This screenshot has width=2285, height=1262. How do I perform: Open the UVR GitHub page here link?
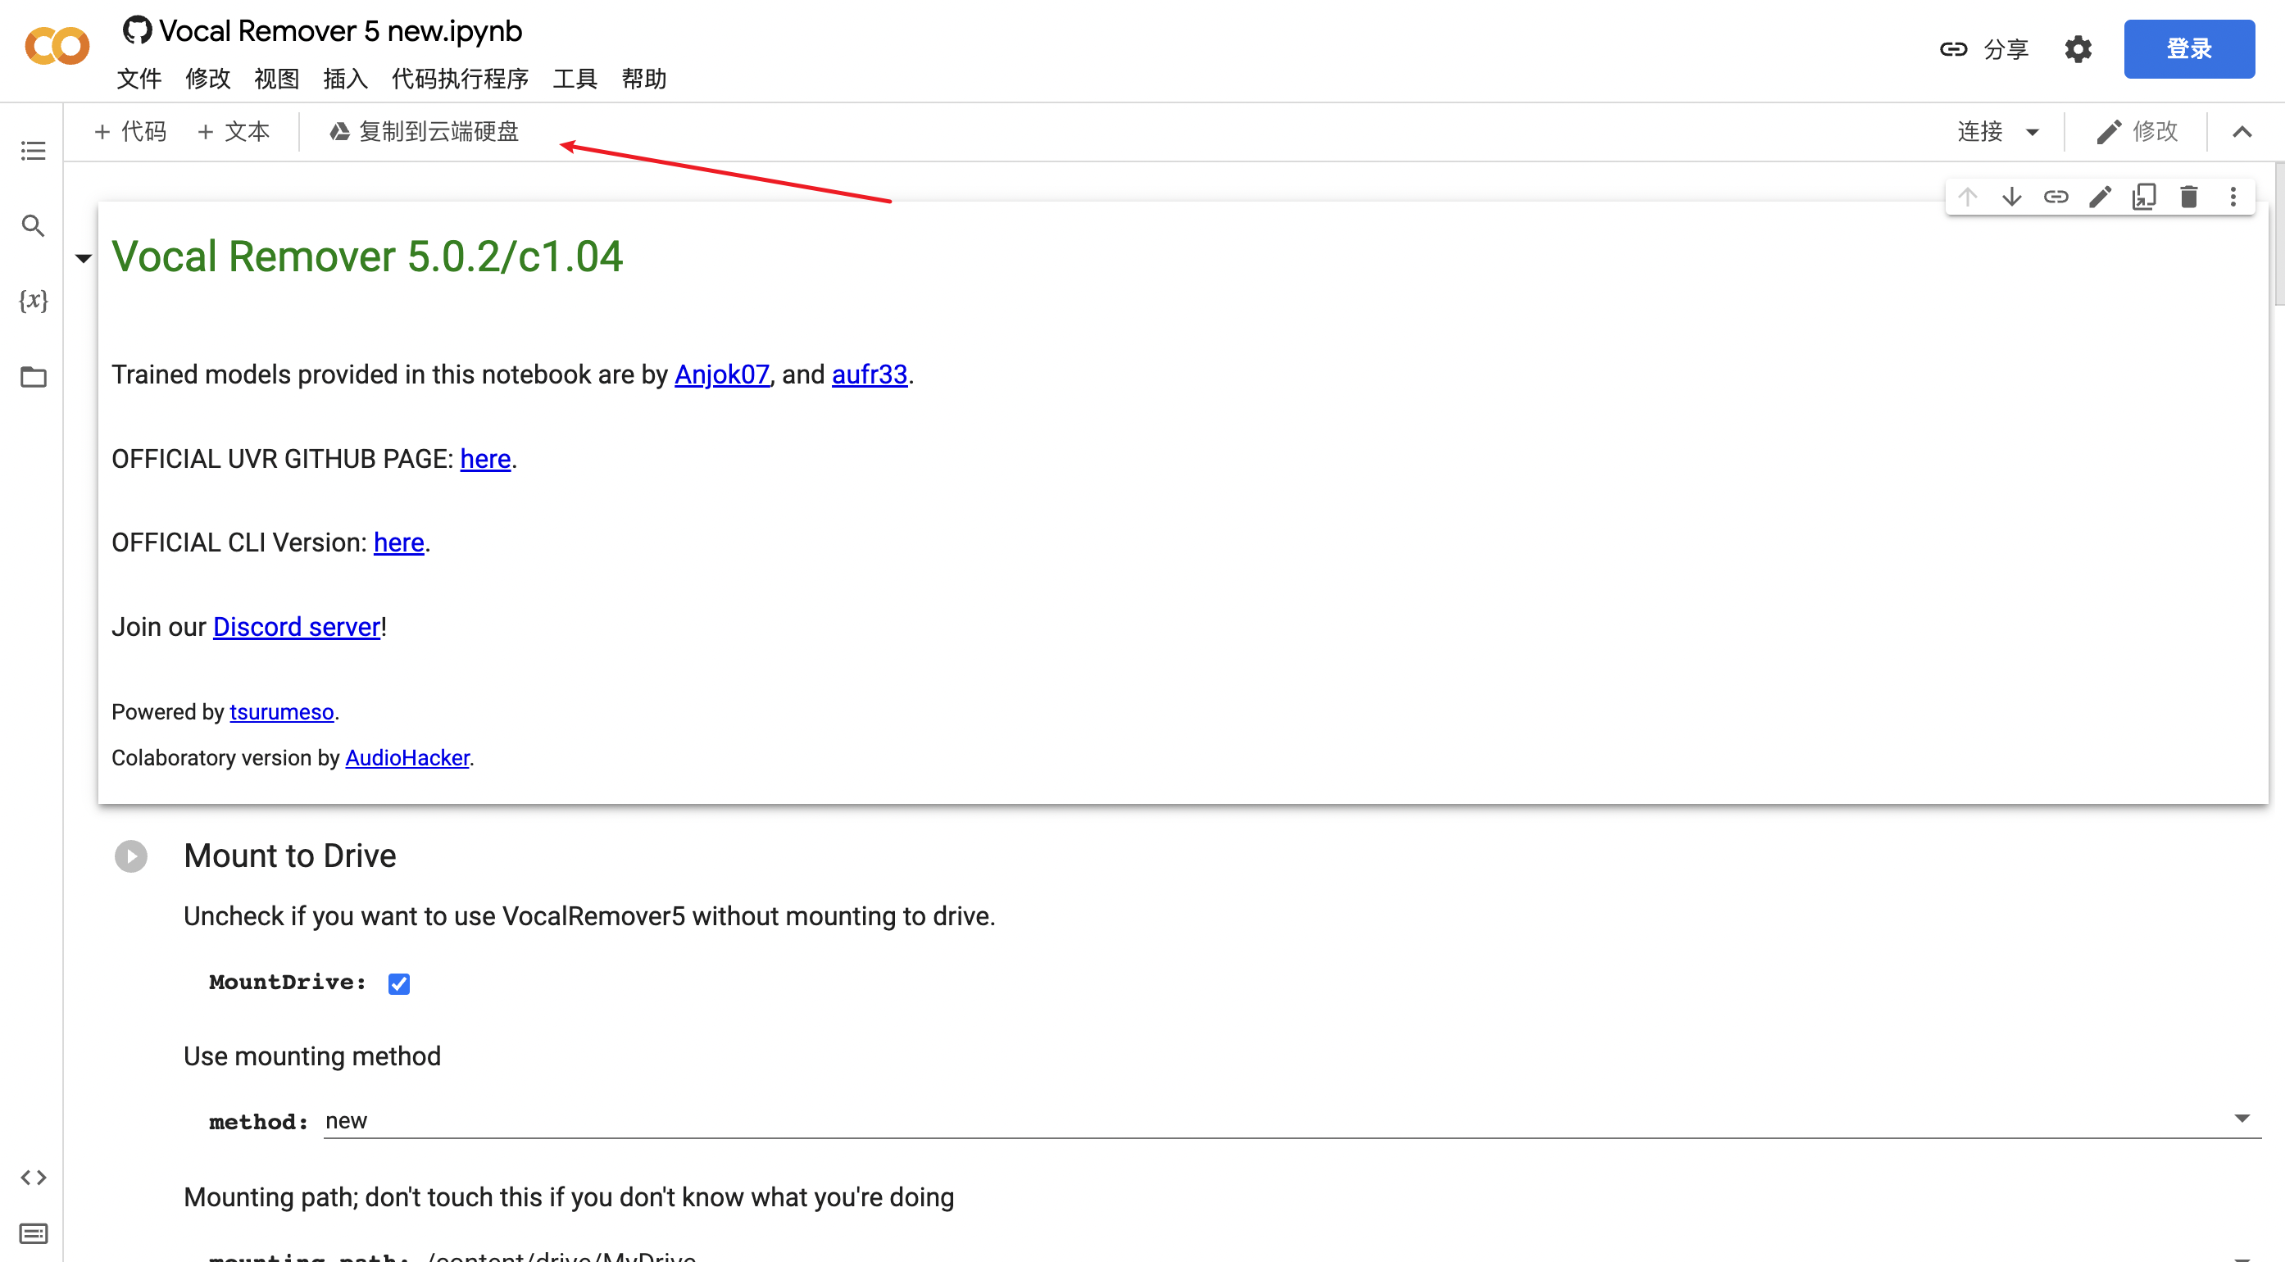(x=485, y=459)
